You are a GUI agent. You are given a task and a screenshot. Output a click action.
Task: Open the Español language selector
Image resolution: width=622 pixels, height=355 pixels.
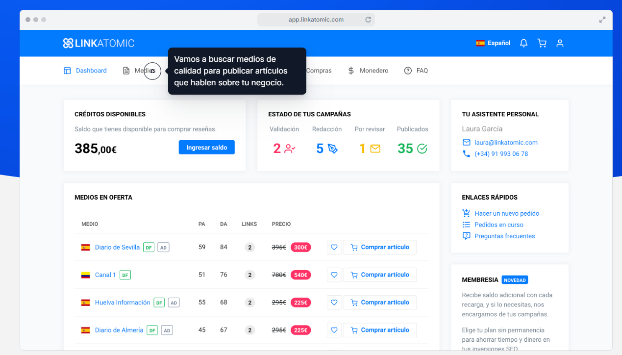tap(493, 43)
